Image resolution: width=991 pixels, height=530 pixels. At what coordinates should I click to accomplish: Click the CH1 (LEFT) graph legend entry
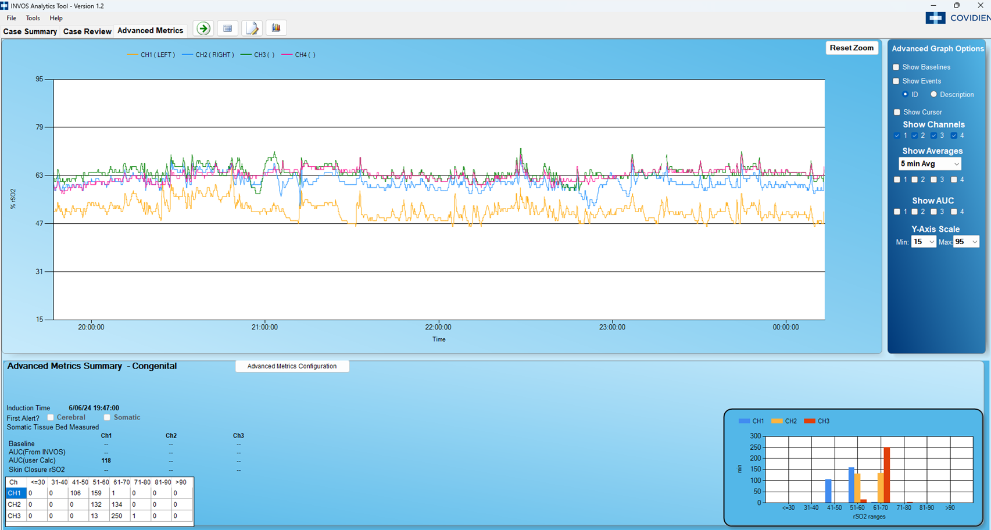click(x=151, y=55)
